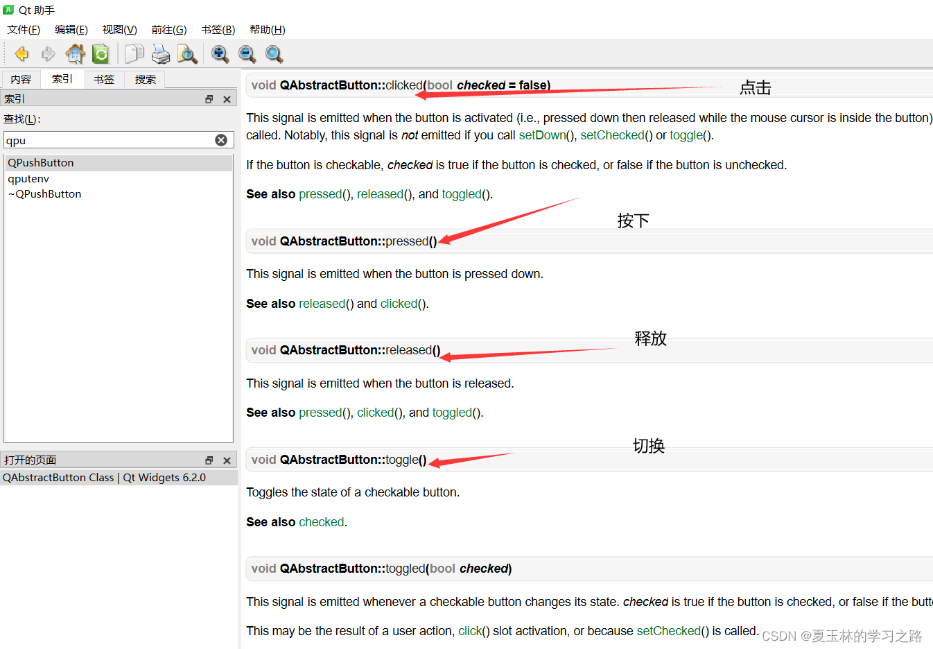The width and height of the screenshot is (933, 649).
Task: Switch to the 内容 tab
Action: coord(21,80)
